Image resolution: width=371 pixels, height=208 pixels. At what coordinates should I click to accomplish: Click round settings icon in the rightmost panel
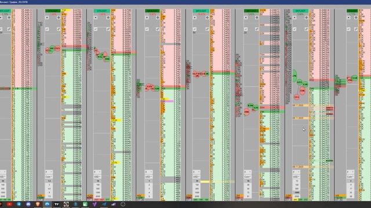click(x=356, y=17)
